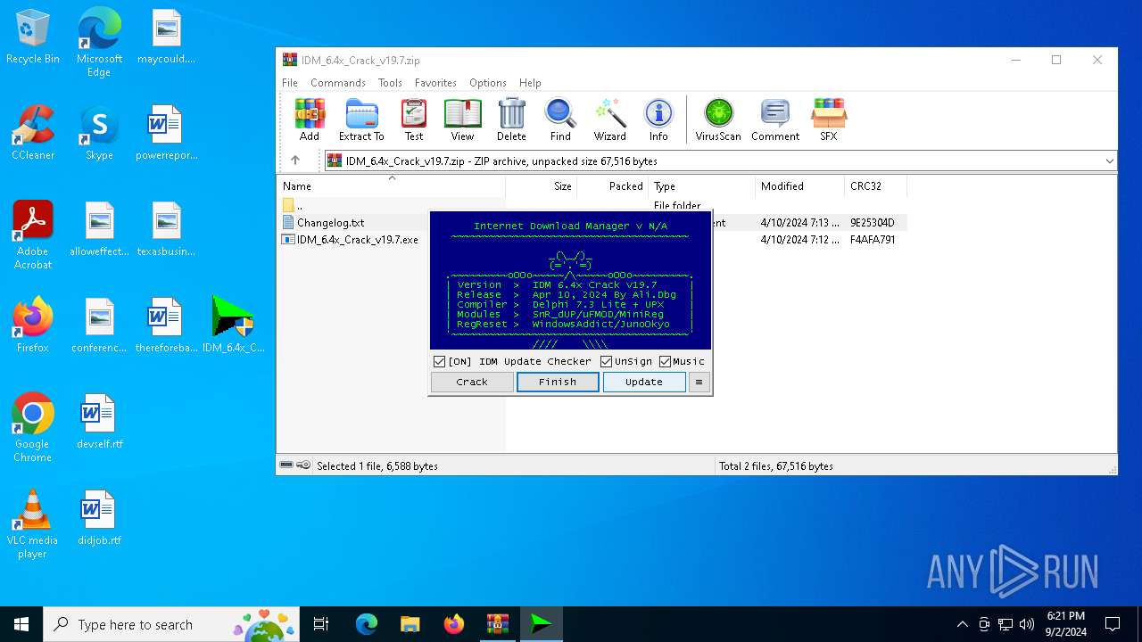Click the Comment toolbar icon
The height and width of the screenshot is (642, 1142).
point(775,120)
